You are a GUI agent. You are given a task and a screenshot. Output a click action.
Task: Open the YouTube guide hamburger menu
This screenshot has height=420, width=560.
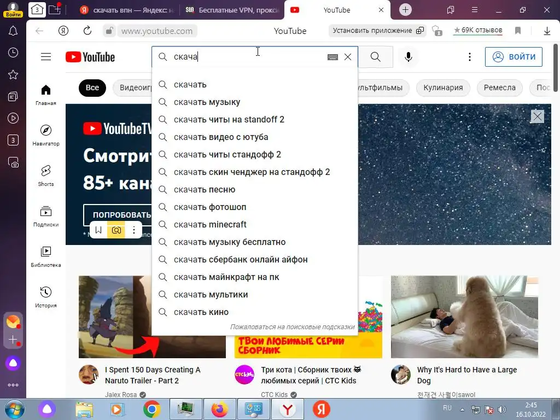point(46,57)
